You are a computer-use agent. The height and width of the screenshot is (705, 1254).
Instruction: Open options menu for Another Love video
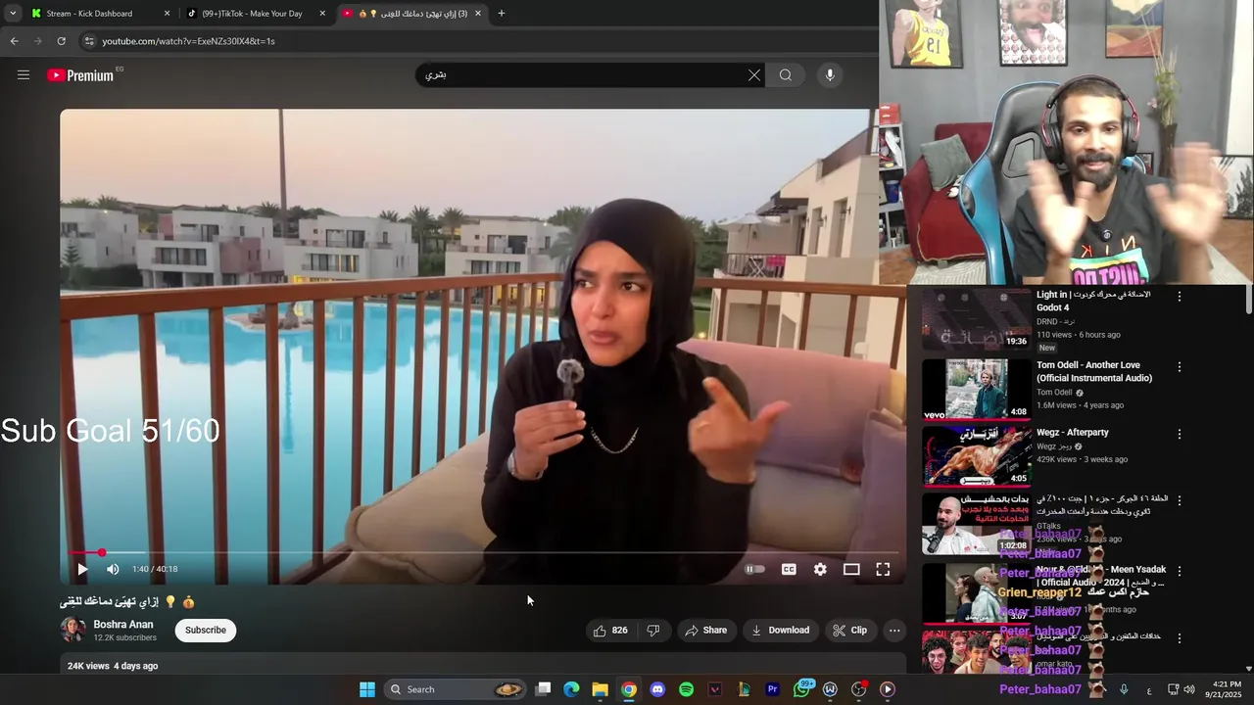1180,366
